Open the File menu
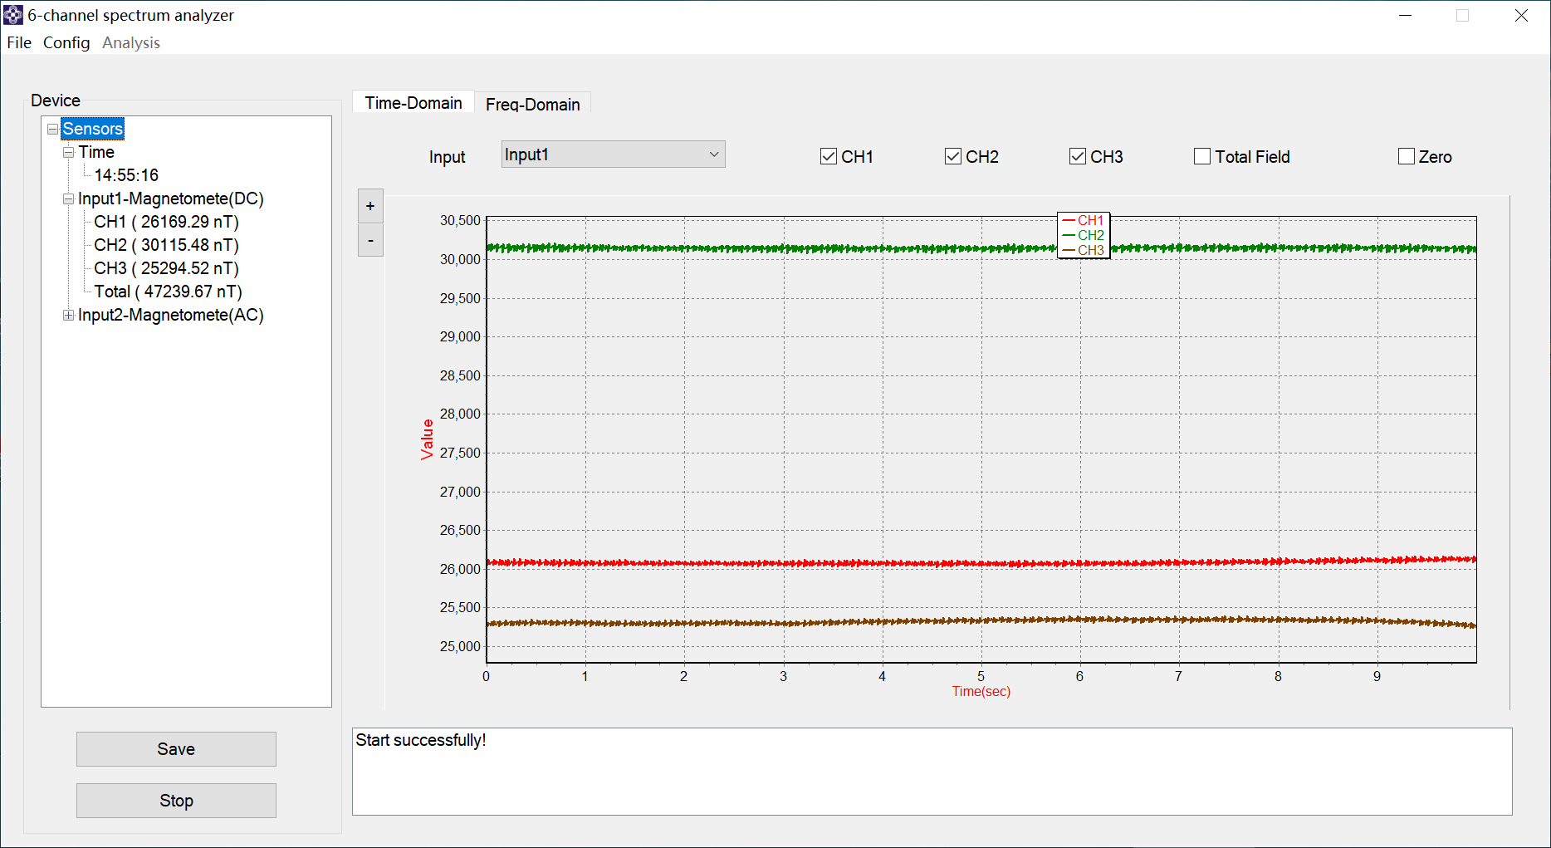Screen dimensions: 1551x848 pyautogui.click(x=19, y=42)
